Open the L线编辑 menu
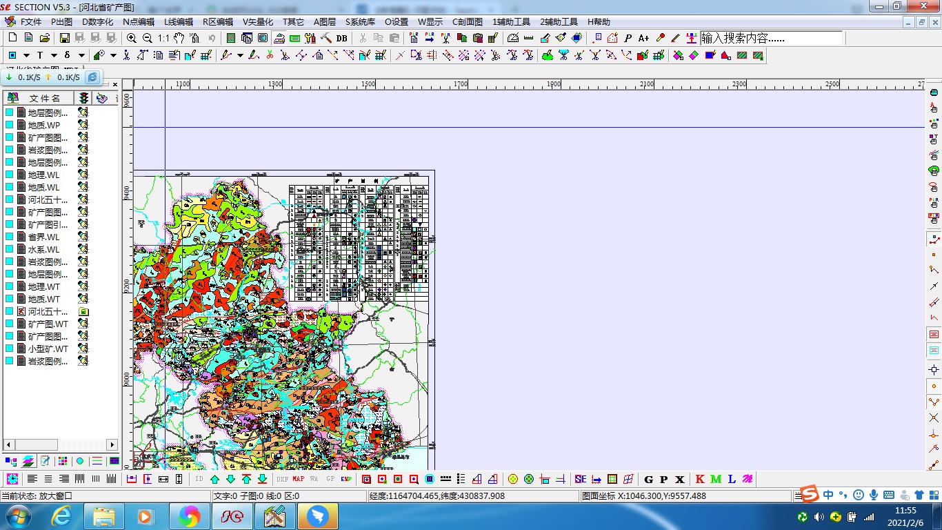Viewport: 942px width, 530px height. coord(178,22)
